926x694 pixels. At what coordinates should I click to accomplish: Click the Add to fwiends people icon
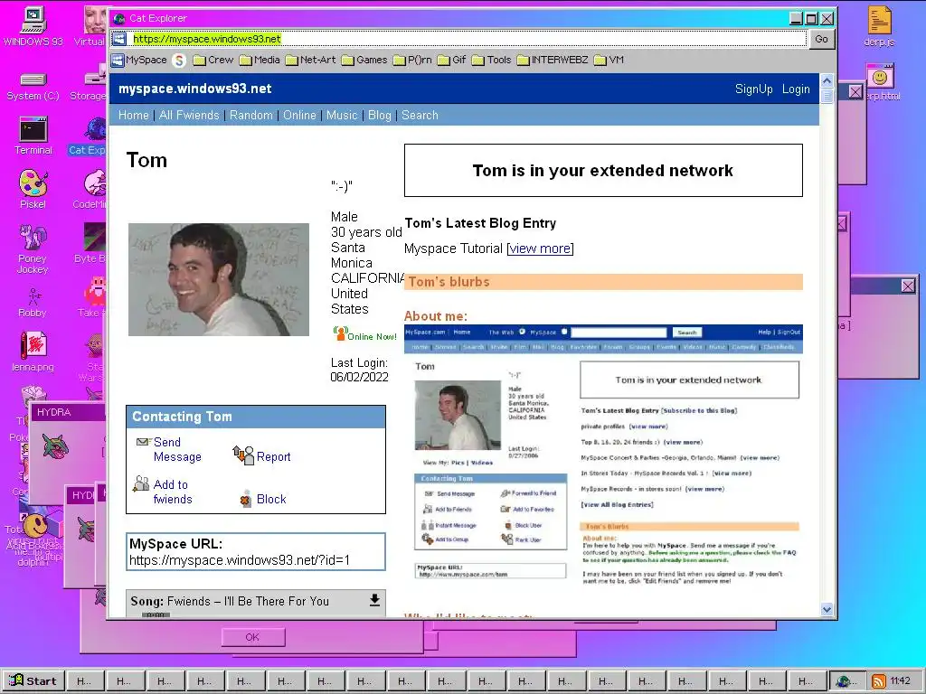pos(141,484)
